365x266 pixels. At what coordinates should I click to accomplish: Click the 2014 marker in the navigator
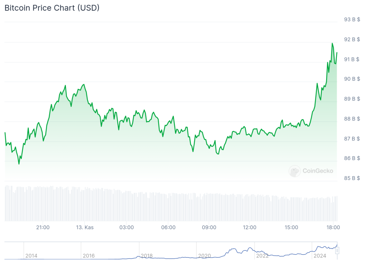pyautogui.click(x=31, y=256)
